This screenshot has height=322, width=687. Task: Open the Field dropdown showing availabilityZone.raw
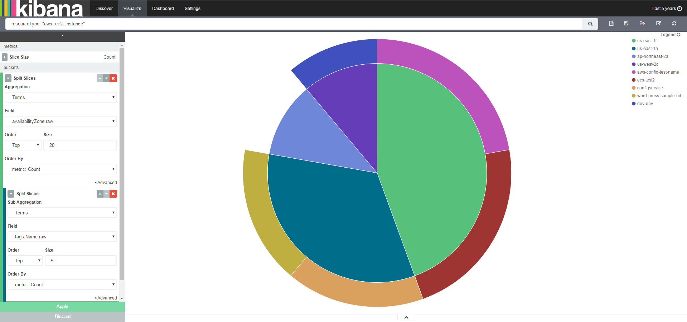61,121
